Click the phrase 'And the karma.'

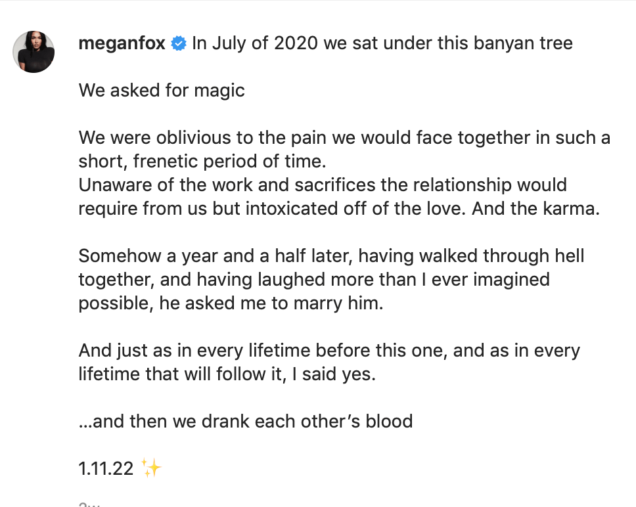(535, 208)
